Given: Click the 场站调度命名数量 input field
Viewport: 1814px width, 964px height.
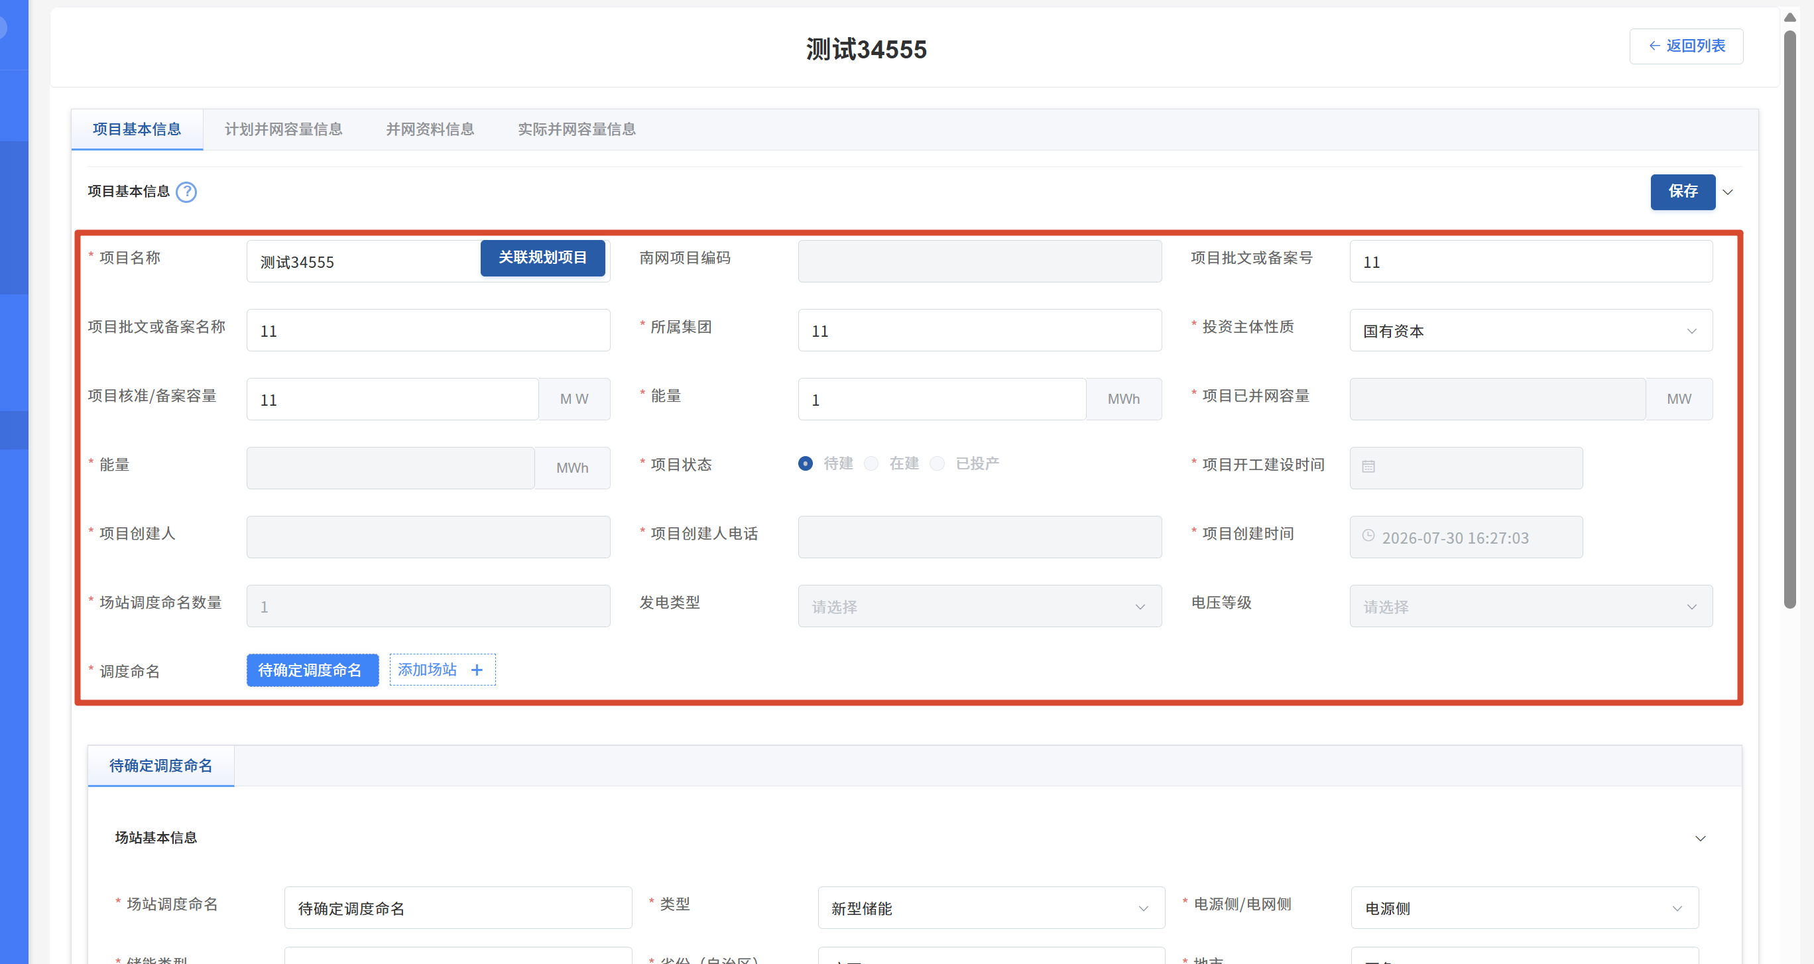Looking at the screenshot, I should 428,606.
